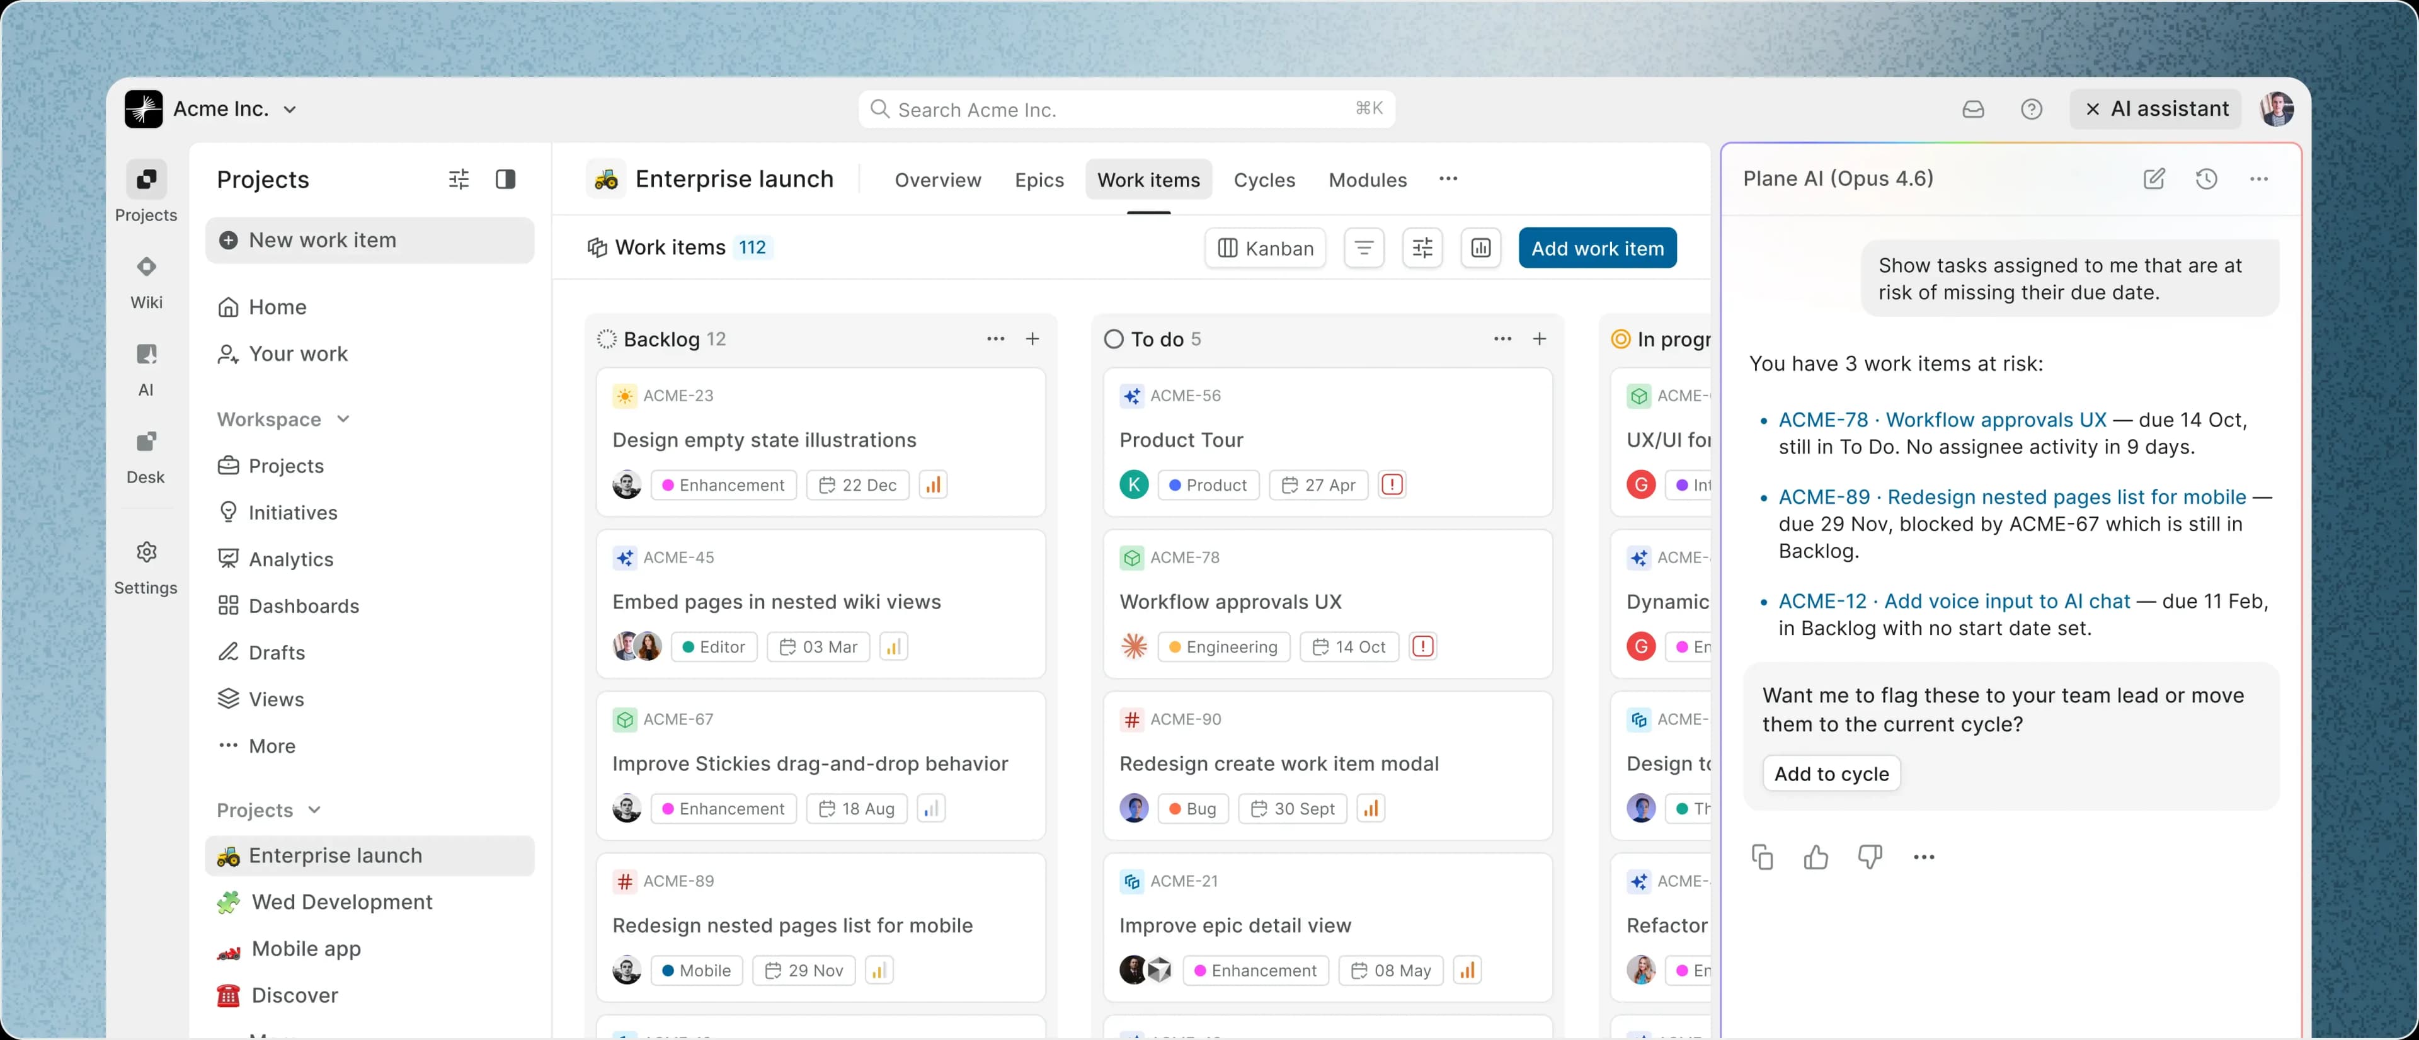Switch to the Cycles tab

(x=1264, y=180)
